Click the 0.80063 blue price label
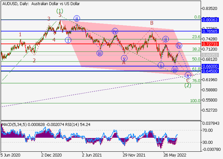The image size is (223, 159). [x=210, y=20]
